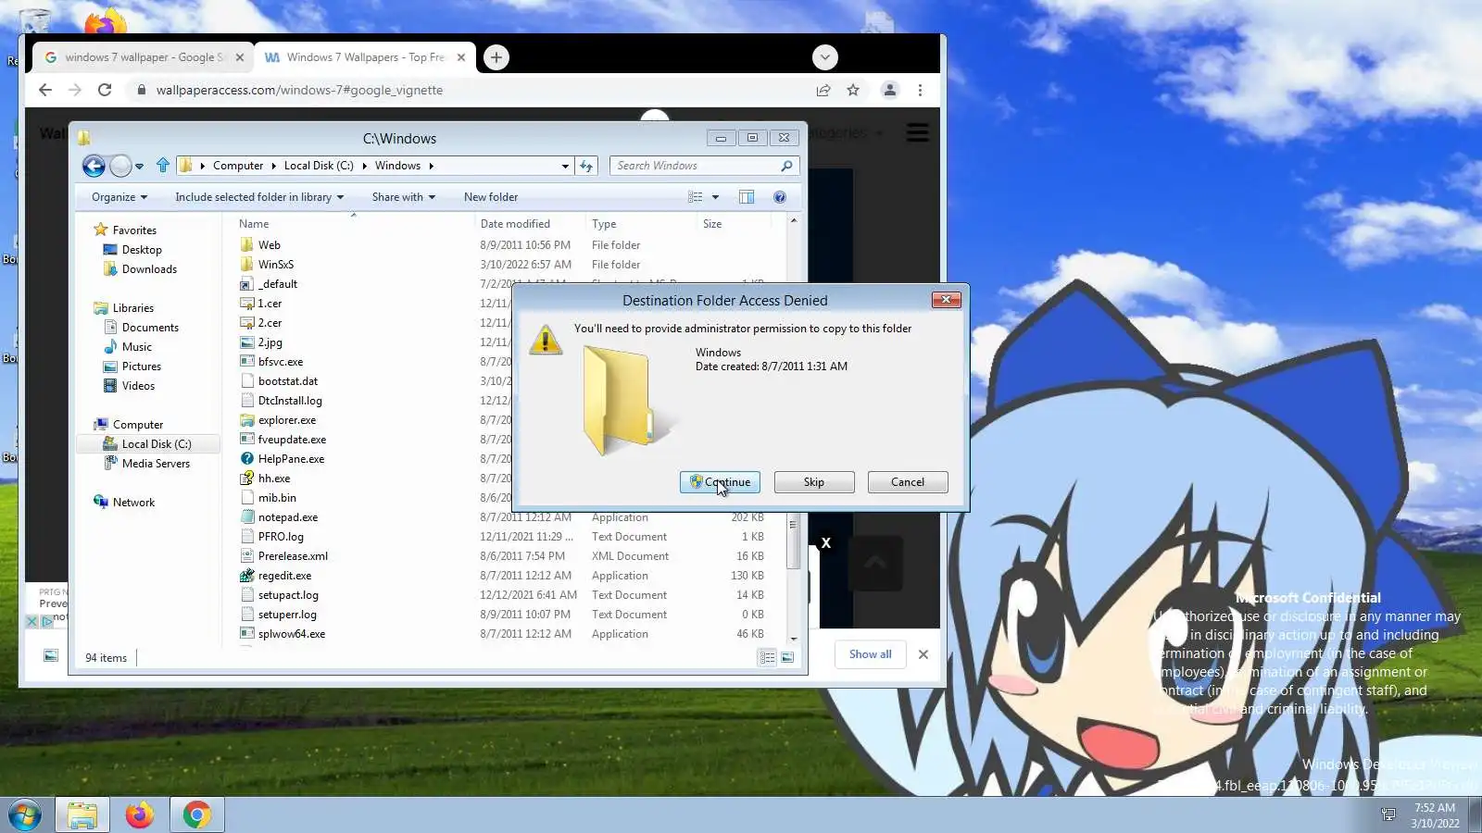The width and height of the screenshot is (1482, 833).
Task: Open the address bar history dropdown arrow
Action: pos(565,167)
